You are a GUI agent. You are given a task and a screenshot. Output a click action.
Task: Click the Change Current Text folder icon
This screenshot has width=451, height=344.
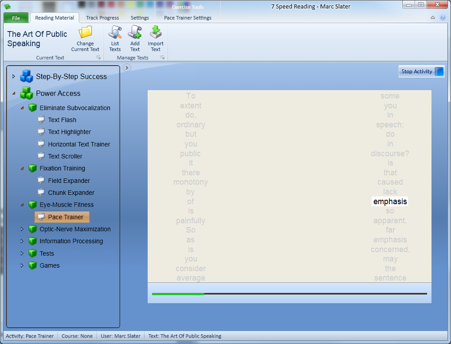85,33
